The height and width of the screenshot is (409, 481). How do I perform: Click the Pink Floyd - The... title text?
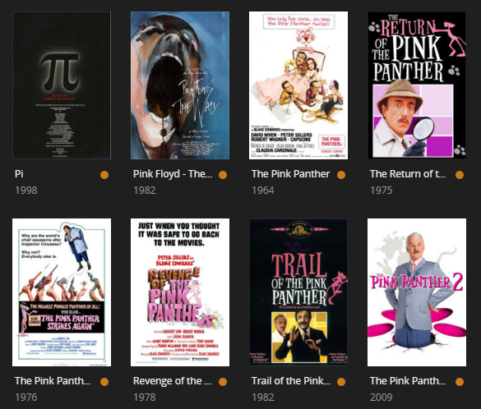click(173, 174)
